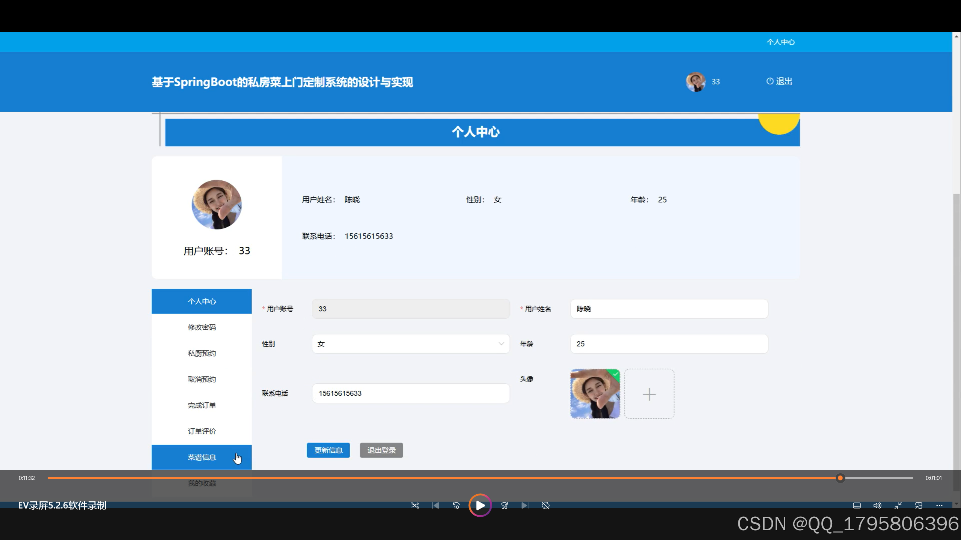Click 用户账号: 33 under the profile photo

coord(217,251)
